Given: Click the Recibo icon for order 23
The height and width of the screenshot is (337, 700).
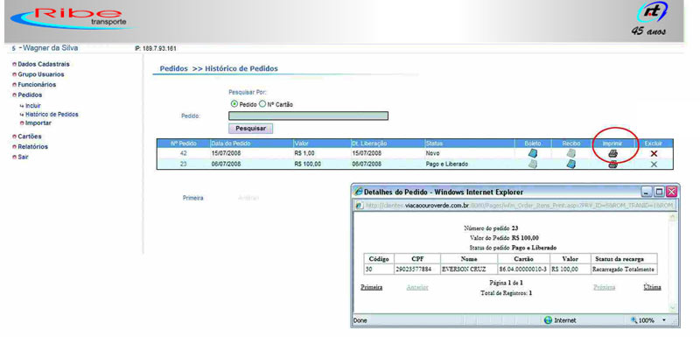Looking at the screenshot, I should click(570, 164).
